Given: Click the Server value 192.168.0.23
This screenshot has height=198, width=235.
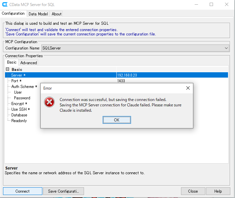Looking at the screenshot, I should [x=127, y=75].
